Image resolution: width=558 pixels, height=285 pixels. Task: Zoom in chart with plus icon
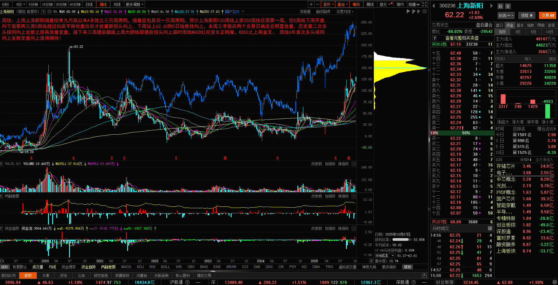[311, 4]
